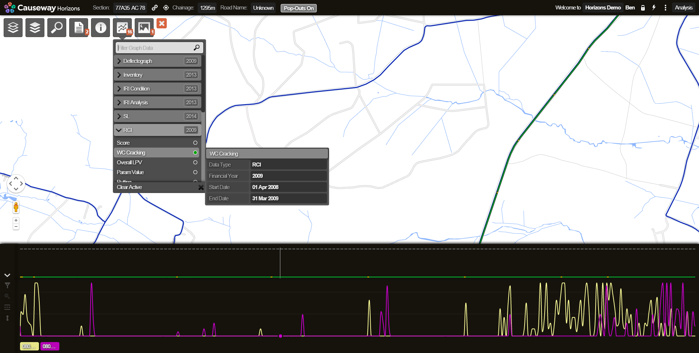Click the magenta 080 series legend swatch

50,346
